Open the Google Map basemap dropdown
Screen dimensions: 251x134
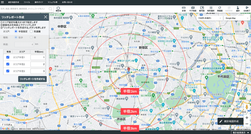pos(237,18)
